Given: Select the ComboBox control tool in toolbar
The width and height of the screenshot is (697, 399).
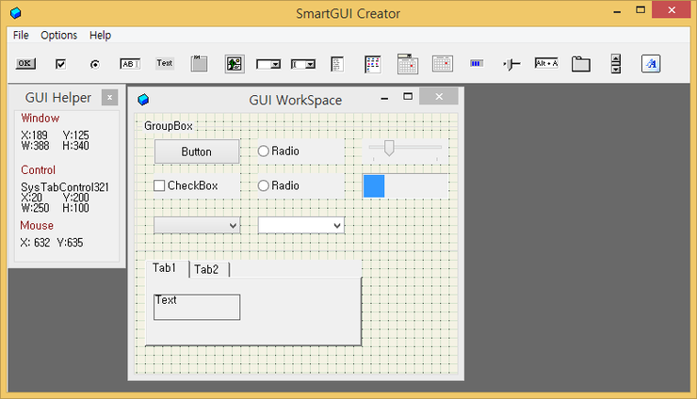Looking at the screenshot, I should (303, 64).
